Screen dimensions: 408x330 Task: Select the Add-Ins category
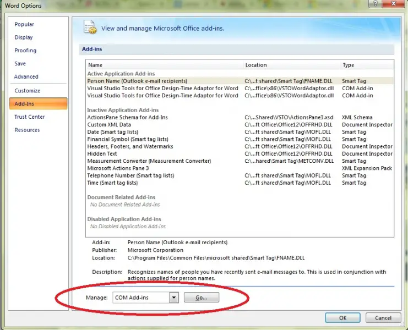pyautogui.click(x=38, y=104)
